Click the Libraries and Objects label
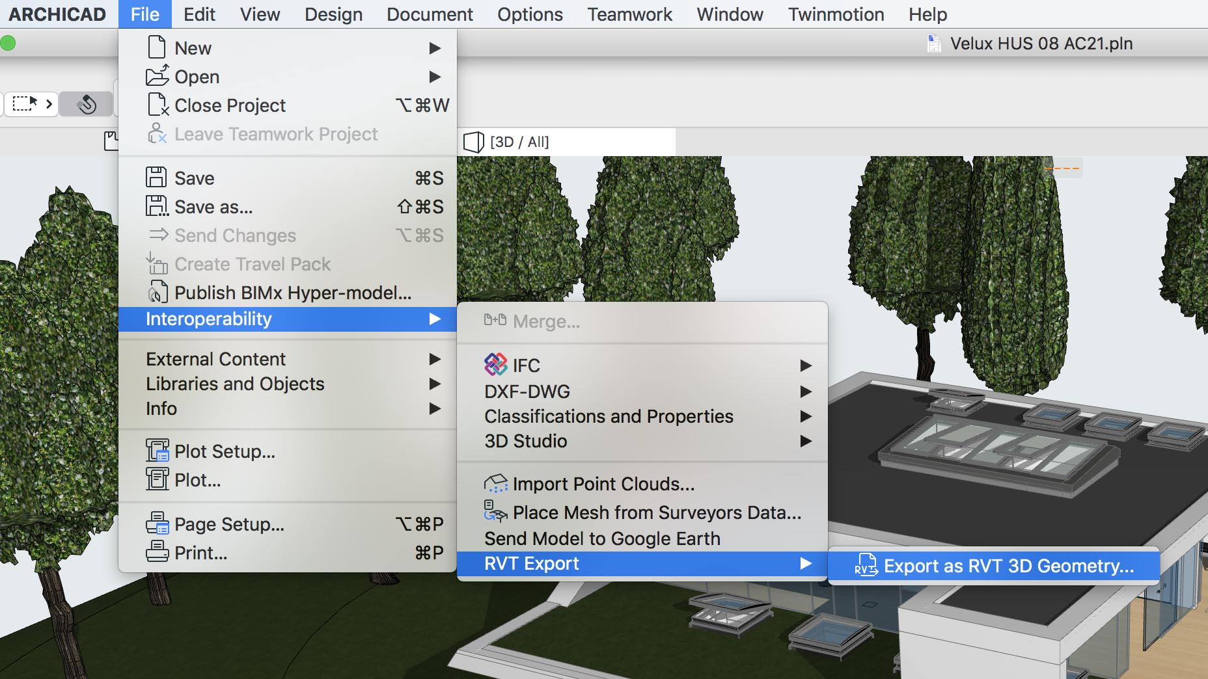 (235, 384)
